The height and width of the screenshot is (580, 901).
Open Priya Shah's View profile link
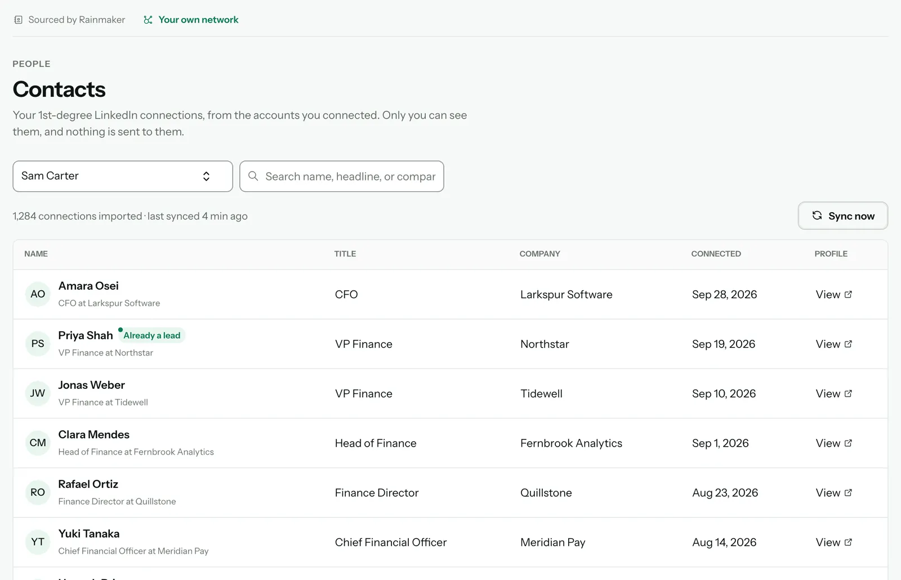tap(834, 344)
